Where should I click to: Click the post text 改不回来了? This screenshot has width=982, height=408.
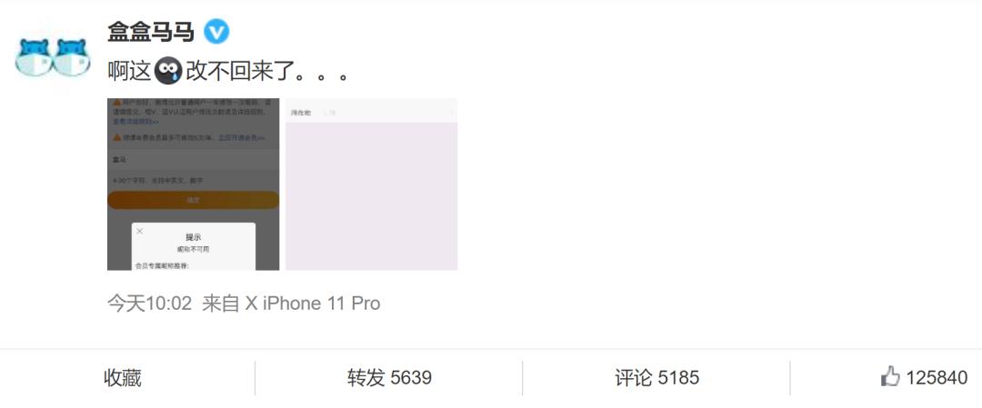tap(240, 72)
